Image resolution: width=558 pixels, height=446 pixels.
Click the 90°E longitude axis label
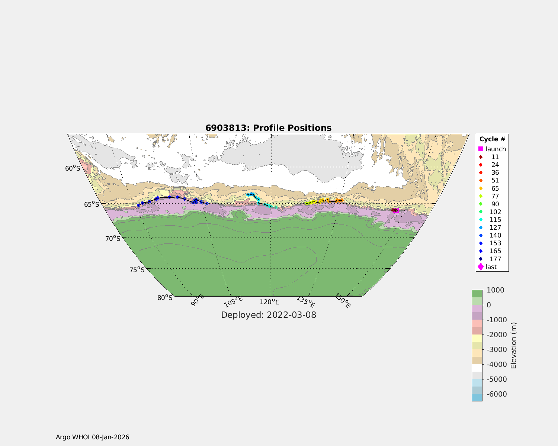(x=198, y=300)
